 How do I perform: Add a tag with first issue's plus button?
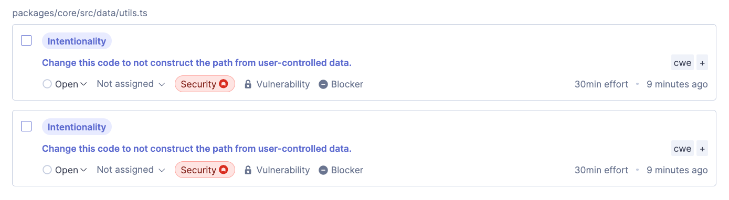point(702,63)
